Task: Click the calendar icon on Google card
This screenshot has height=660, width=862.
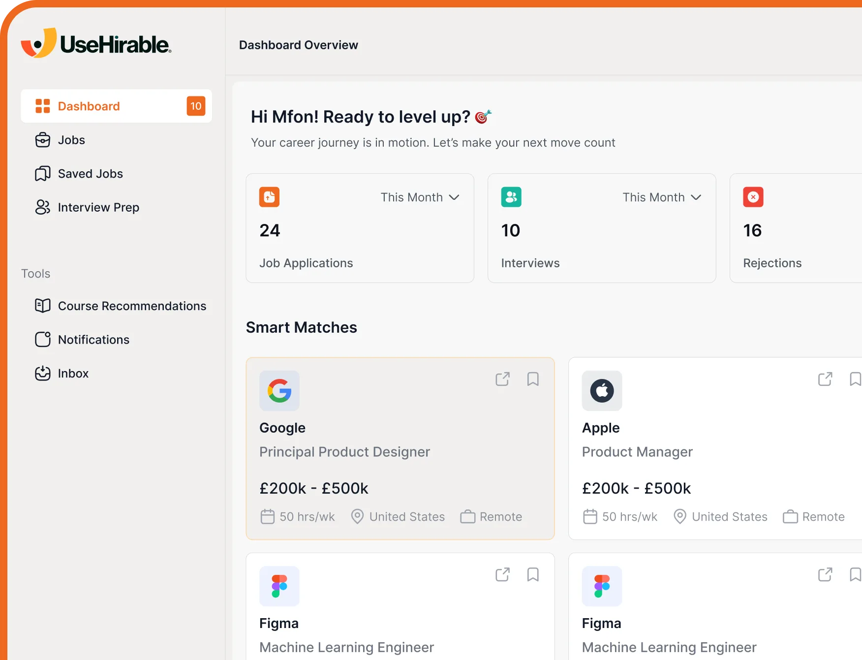Action: coord(268,517)
